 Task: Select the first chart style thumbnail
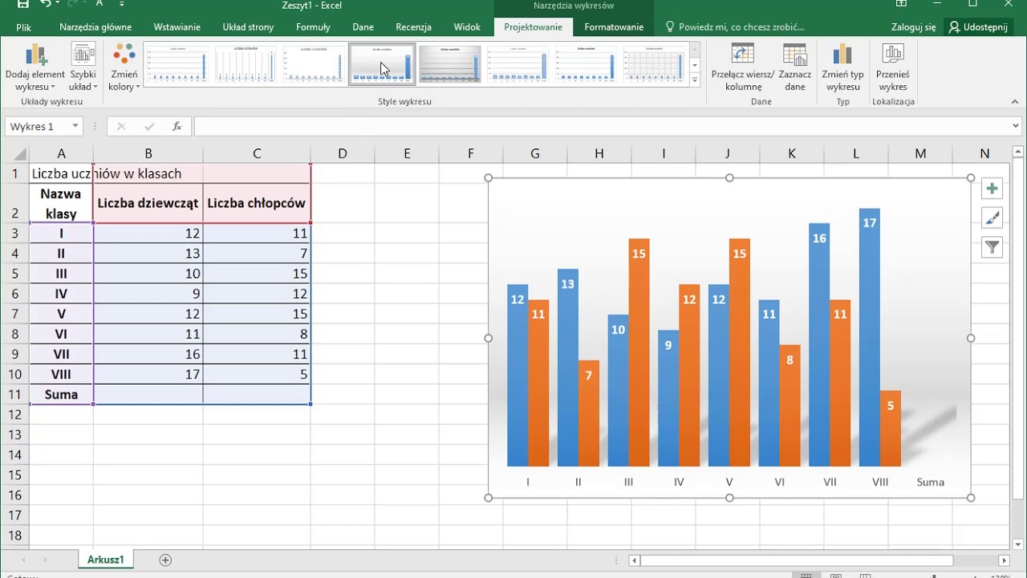pos(177,64)
